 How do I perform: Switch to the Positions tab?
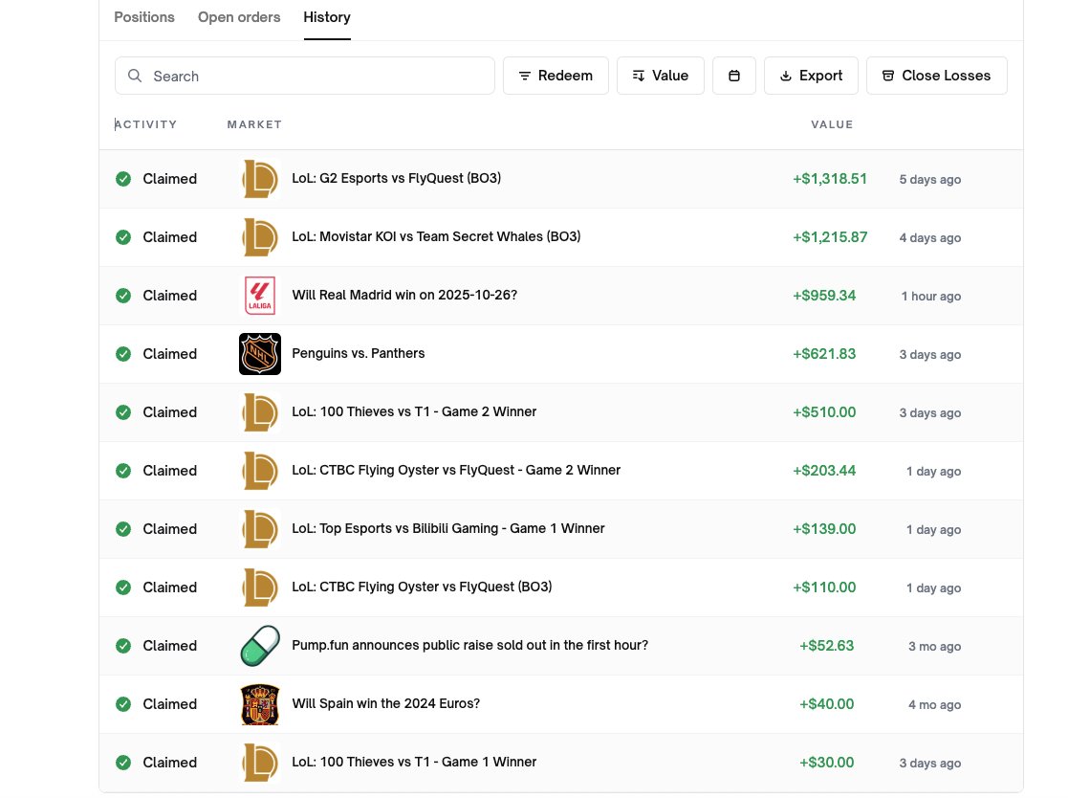pyautogui.click(x=144, y=17)
